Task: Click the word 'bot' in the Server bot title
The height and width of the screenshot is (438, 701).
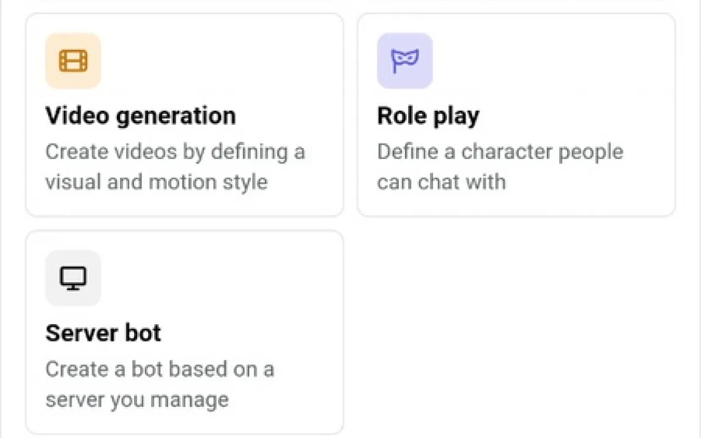Action: pyautogui.click(x=143, y=333)
